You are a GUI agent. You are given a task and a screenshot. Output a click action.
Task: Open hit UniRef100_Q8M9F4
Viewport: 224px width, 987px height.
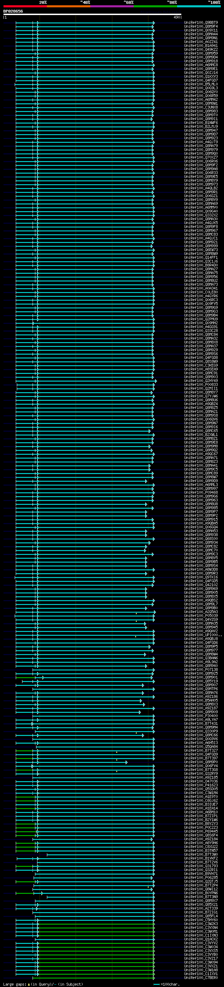pyautogui.click(x=201, y=27)
